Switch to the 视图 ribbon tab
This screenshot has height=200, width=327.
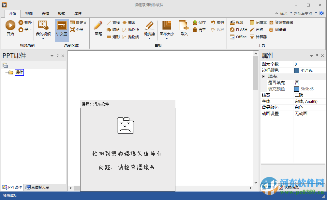[x=28, y=13]
